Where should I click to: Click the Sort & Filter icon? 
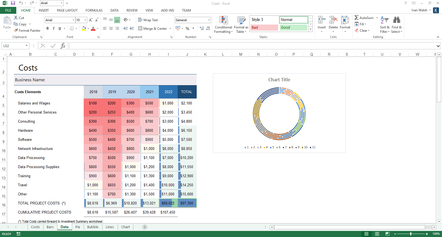tap(384, 20)
